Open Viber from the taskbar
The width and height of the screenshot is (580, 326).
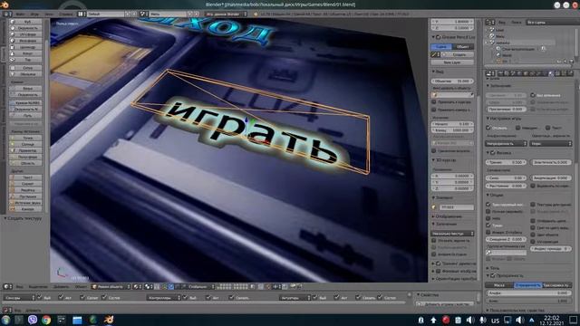(33, 320)
